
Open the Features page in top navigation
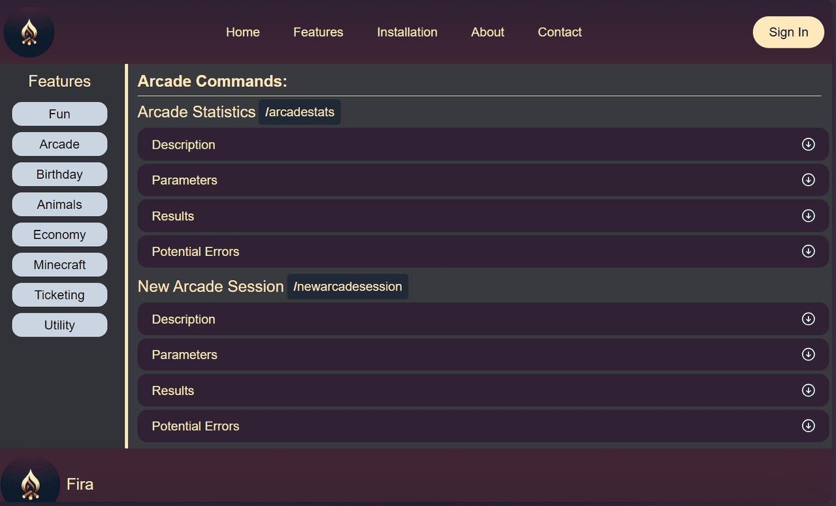click(318, 32)
